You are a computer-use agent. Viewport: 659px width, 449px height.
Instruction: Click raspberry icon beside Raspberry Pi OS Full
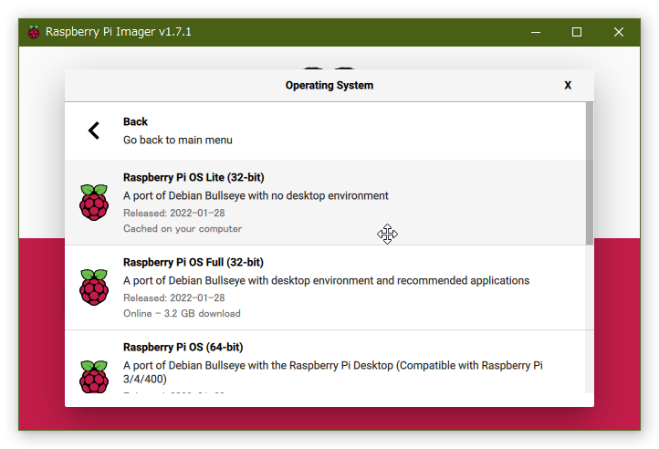tap(94, 287)
